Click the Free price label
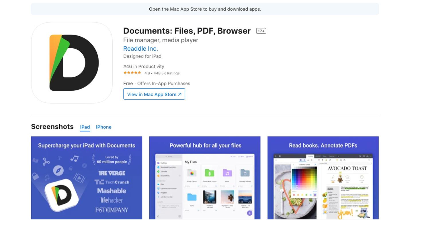This screenshot has height=226, width=430. pos(128,84)
